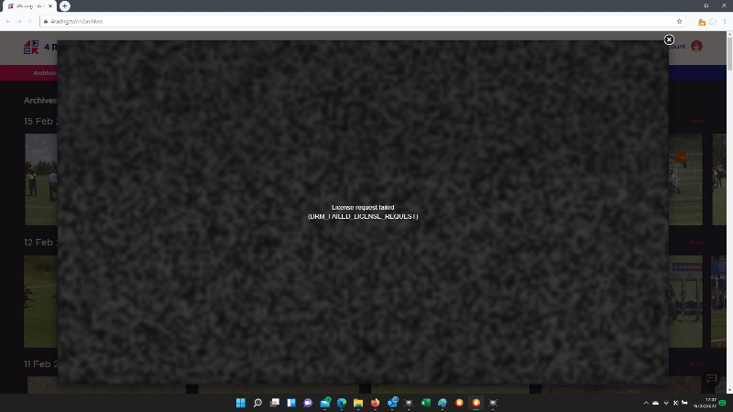The width and height of the screenshot is (733, 412).
Task: Launch Firefox from the taskbar
Action: coord(375,403)
